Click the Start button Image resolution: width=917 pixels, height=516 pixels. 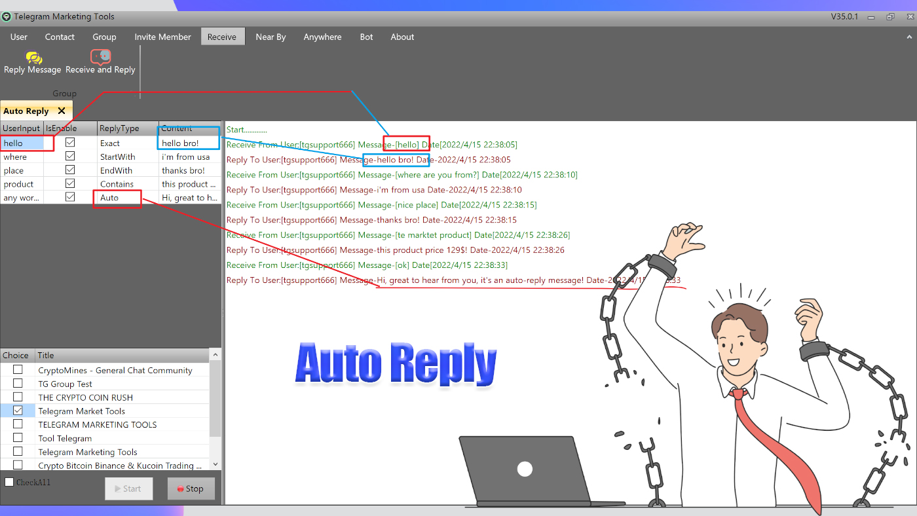[128, 488]
